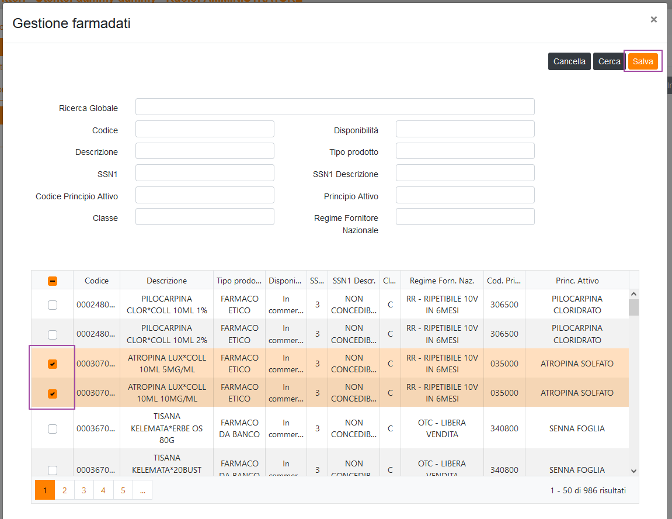The image size is (672, 519).
Task: Focus the Ricerca Globale search field
Action: pyautogui.click(x=335, y=107)
